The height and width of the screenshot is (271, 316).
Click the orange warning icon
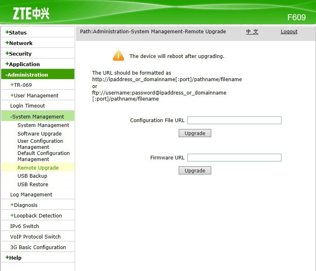(118, 56)
